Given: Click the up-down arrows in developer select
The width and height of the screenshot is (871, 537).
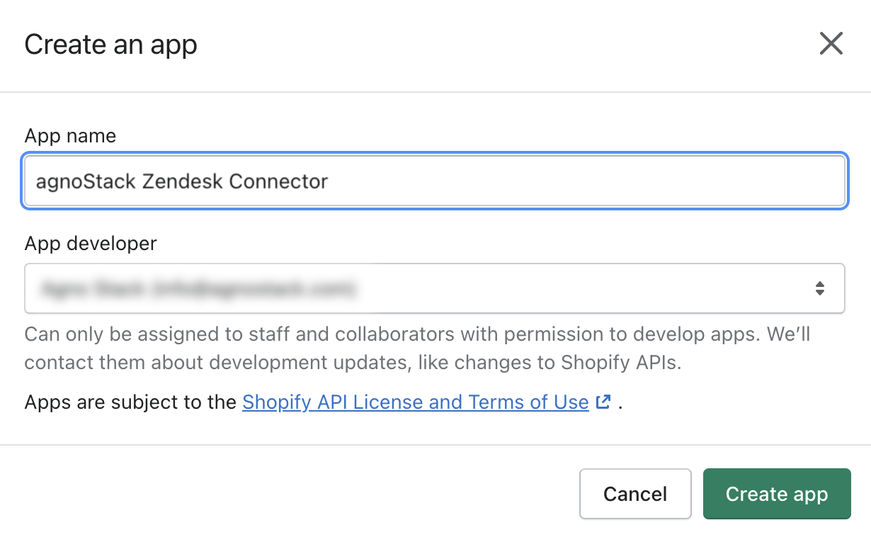Looking at the screenshot, I should [x=819, y=288].
